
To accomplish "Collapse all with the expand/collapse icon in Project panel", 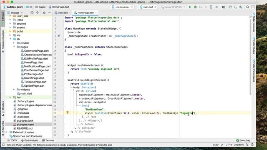I will (38, 13).
